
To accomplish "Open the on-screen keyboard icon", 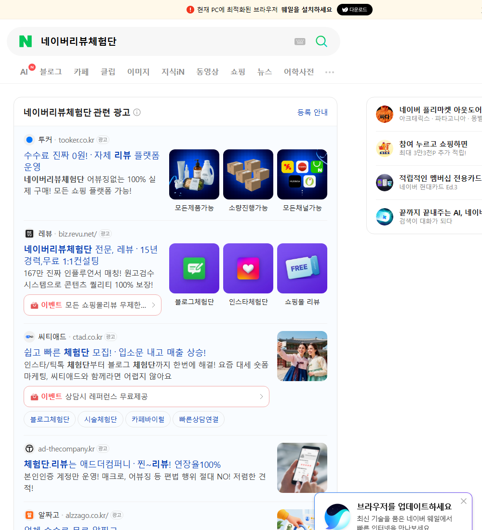I will 300,41.
